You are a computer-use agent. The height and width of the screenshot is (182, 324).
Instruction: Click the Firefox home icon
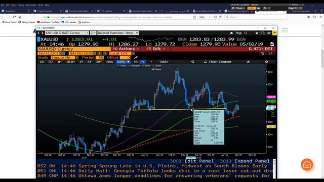(20, 17)
